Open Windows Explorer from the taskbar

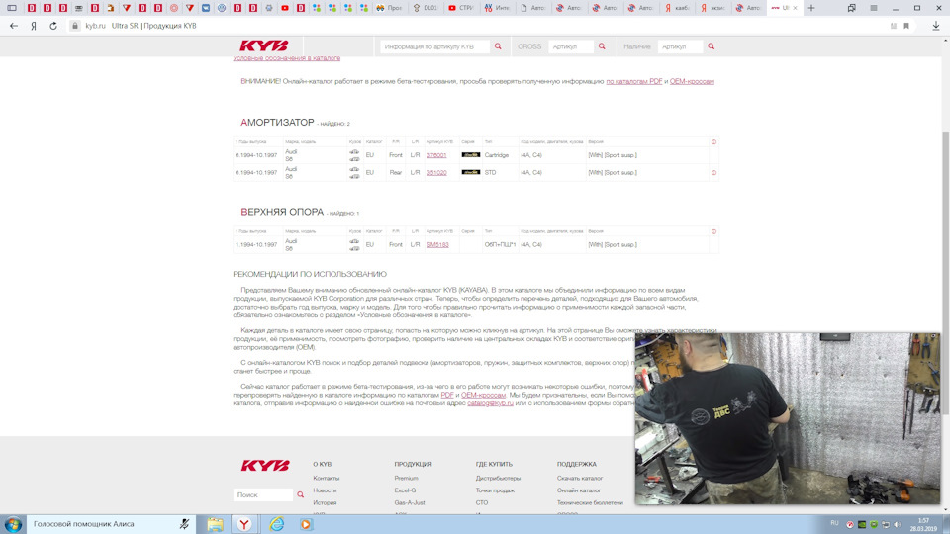click(215, 524)
